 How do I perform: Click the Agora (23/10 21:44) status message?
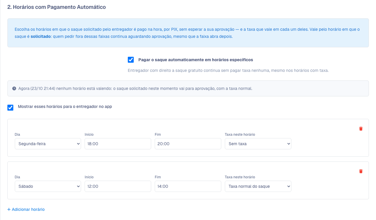pyautogui.click(x=135, y=88)
